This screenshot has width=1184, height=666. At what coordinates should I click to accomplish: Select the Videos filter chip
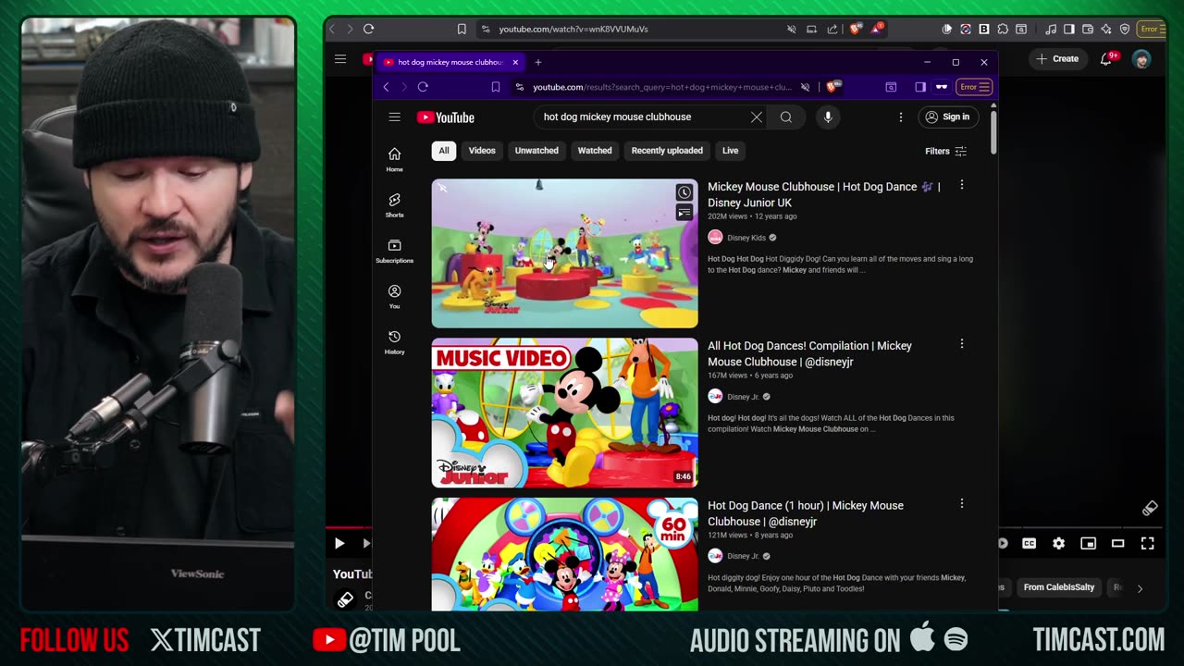click(x=482, y=151)
